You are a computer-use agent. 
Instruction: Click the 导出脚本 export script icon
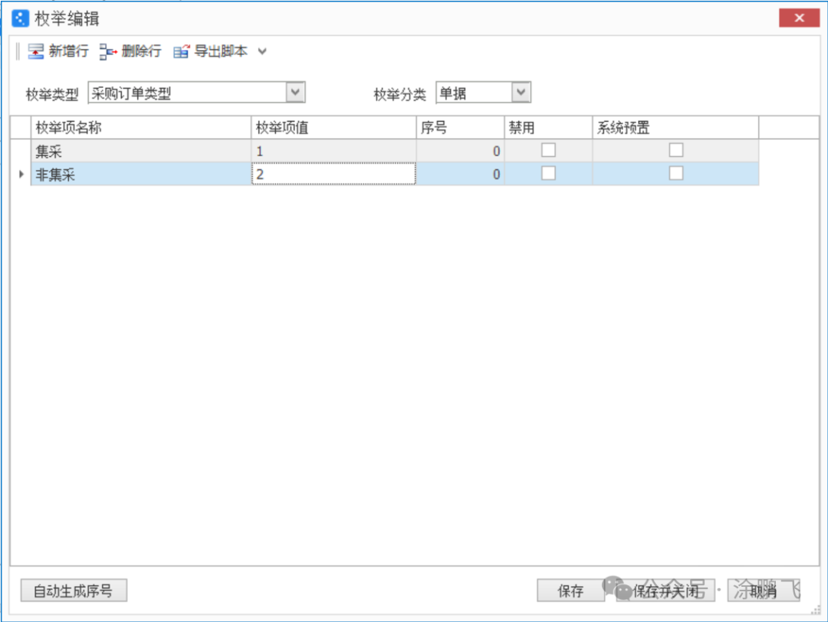coord(182,52)
